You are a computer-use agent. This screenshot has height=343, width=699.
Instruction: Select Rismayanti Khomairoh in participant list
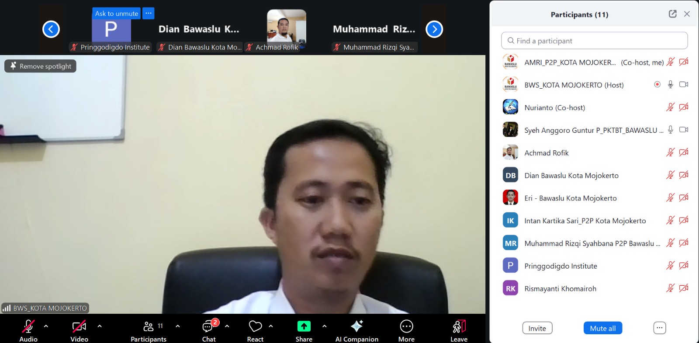(594, 288)
